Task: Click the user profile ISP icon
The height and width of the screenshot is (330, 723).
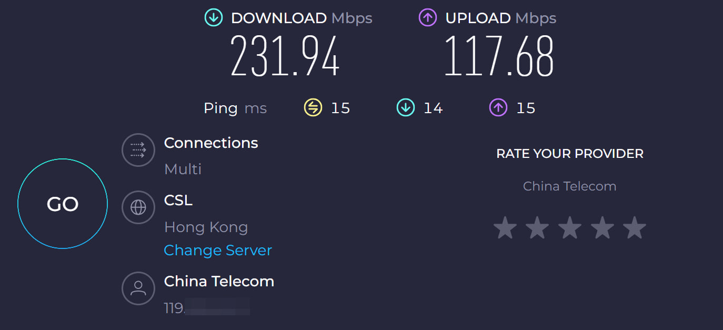Action: click(x=138, y=288)
